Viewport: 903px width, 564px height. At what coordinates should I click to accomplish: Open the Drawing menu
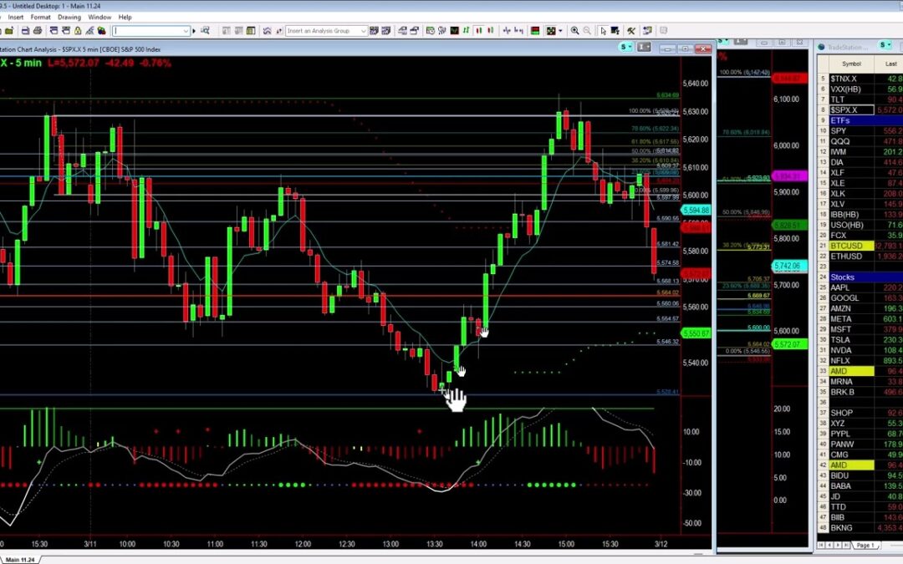[x=69, y=17]
